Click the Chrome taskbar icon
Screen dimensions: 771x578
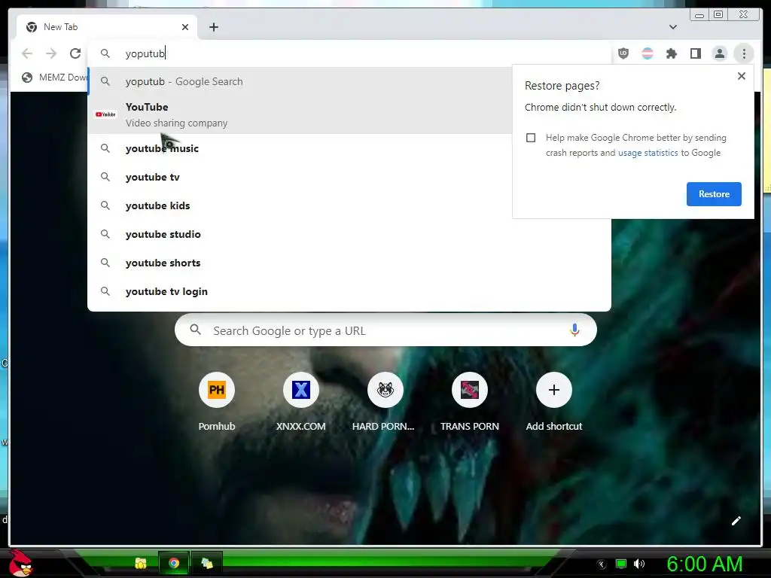point(174,563)
